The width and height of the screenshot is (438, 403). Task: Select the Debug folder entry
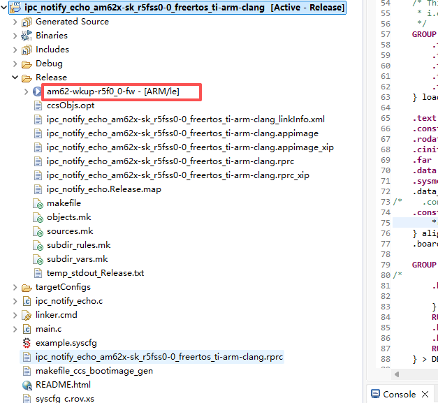click(49, 64)
